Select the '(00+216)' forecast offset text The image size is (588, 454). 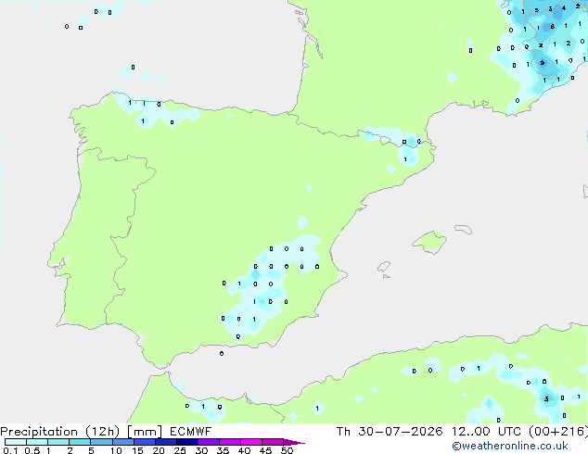click(x=558, y=432)
